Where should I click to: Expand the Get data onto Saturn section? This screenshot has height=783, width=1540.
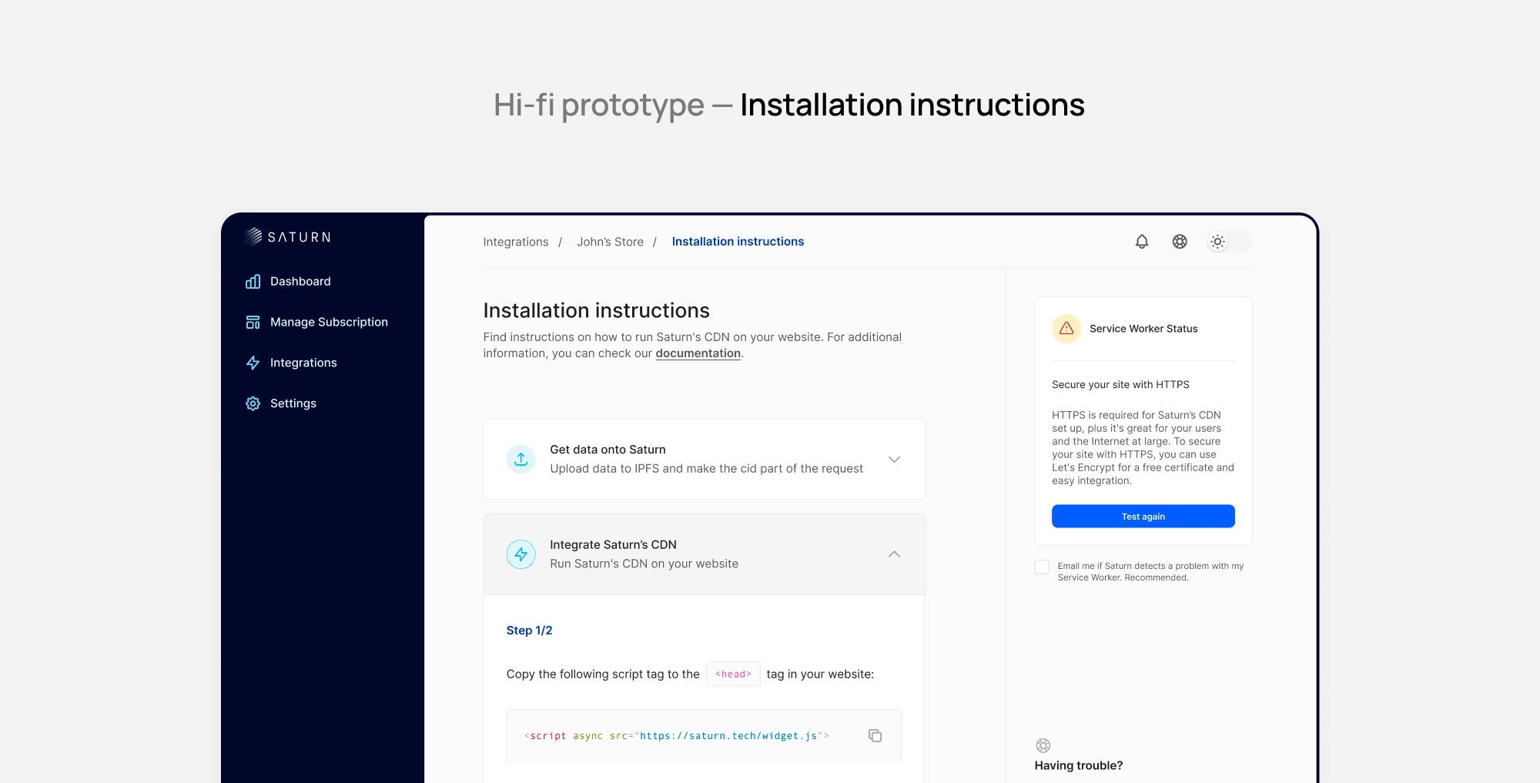click(x=894, y=460)
